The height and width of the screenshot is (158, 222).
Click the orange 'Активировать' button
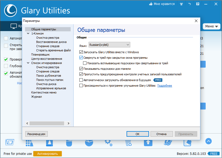(47, 154)
